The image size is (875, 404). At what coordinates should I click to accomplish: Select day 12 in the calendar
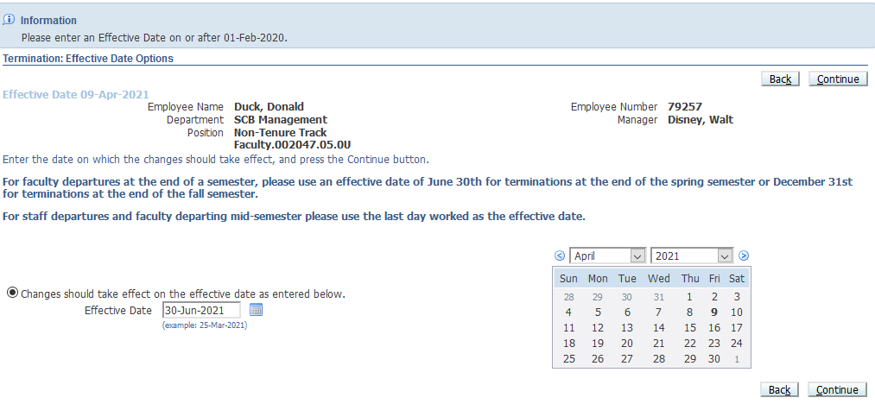coord(597,328)
